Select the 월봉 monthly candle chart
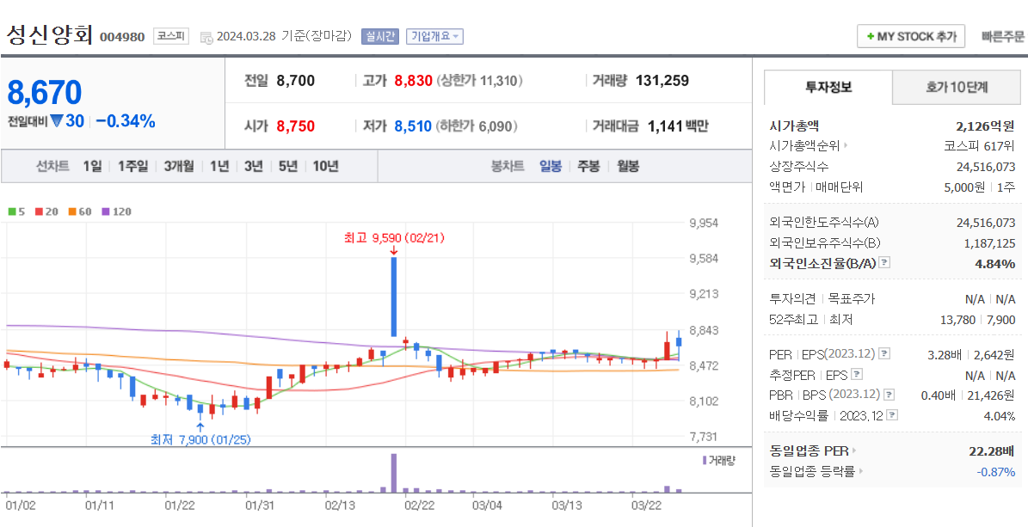 627,167
